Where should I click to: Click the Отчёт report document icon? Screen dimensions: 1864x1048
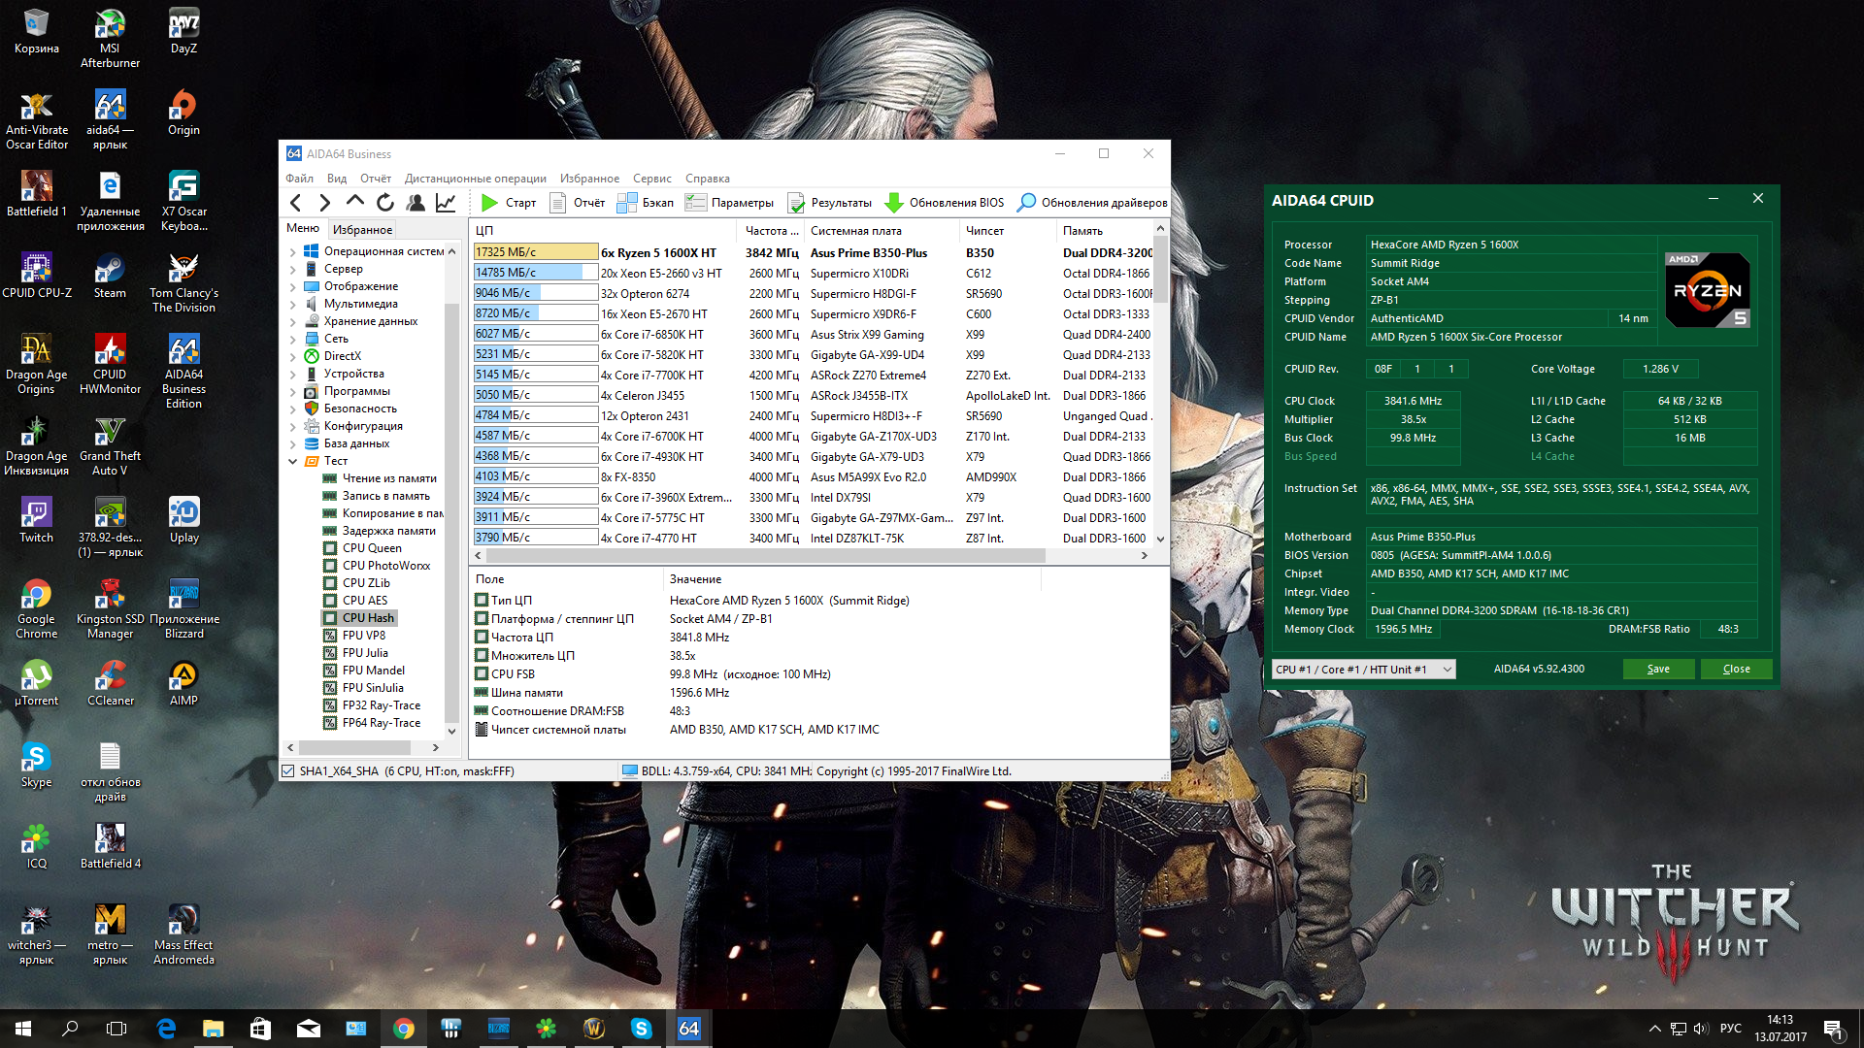[558, 203]
